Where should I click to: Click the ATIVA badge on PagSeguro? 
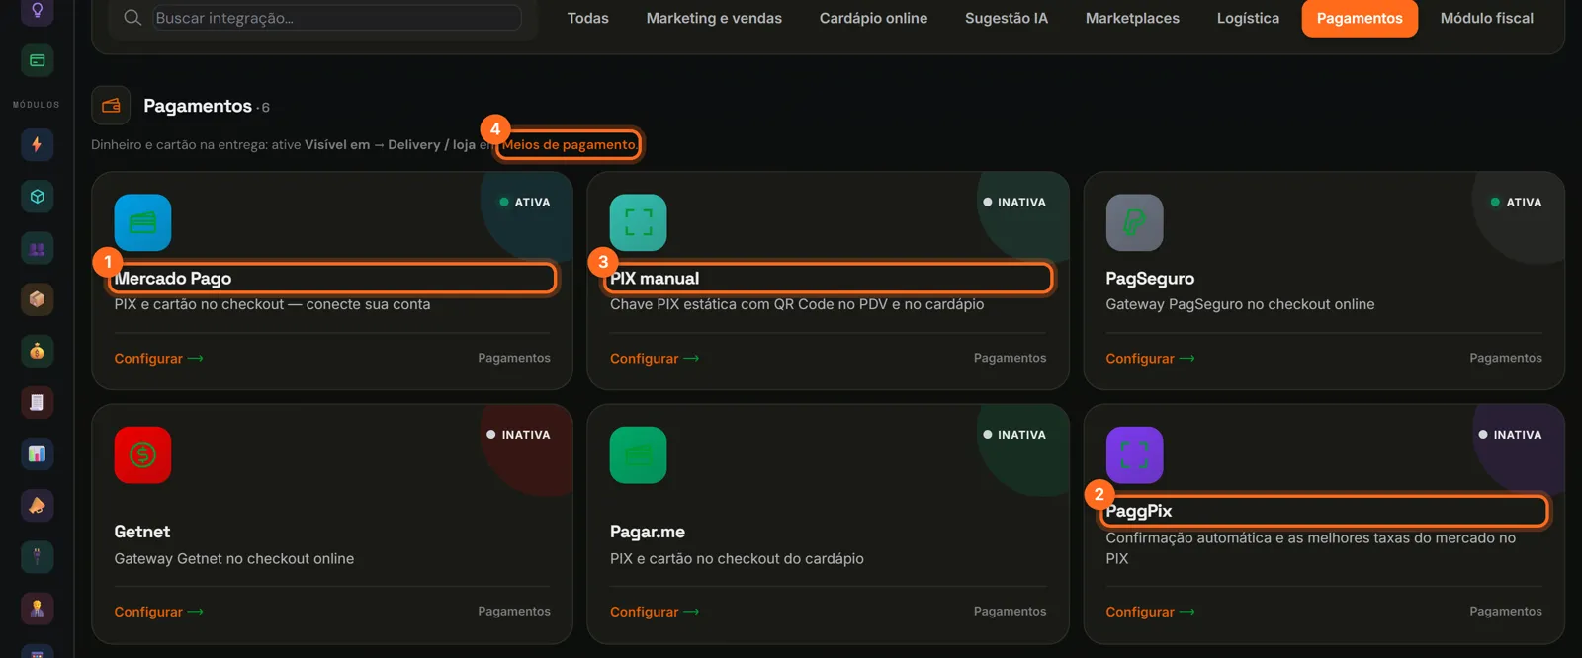(x=1517, y=202)
